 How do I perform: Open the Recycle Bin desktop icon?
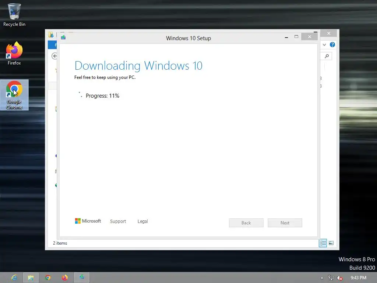[14, 15]
